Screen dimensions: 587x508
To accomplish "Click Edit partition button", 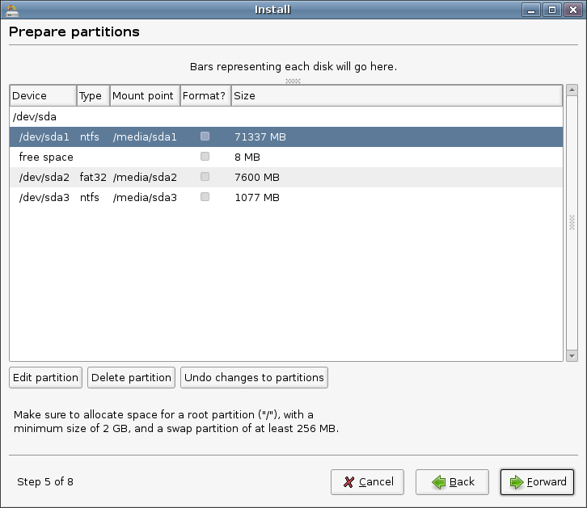I will (46, 377).
